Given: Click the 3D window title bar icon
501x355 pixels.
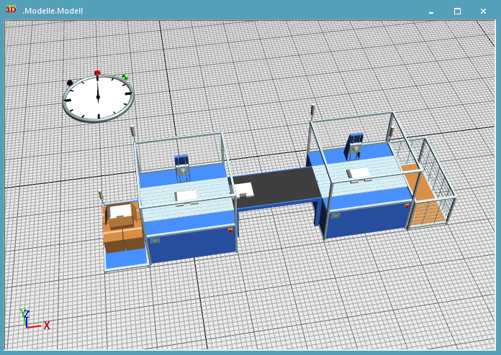Looking at the screenshot, I should (x=11, y=9).
